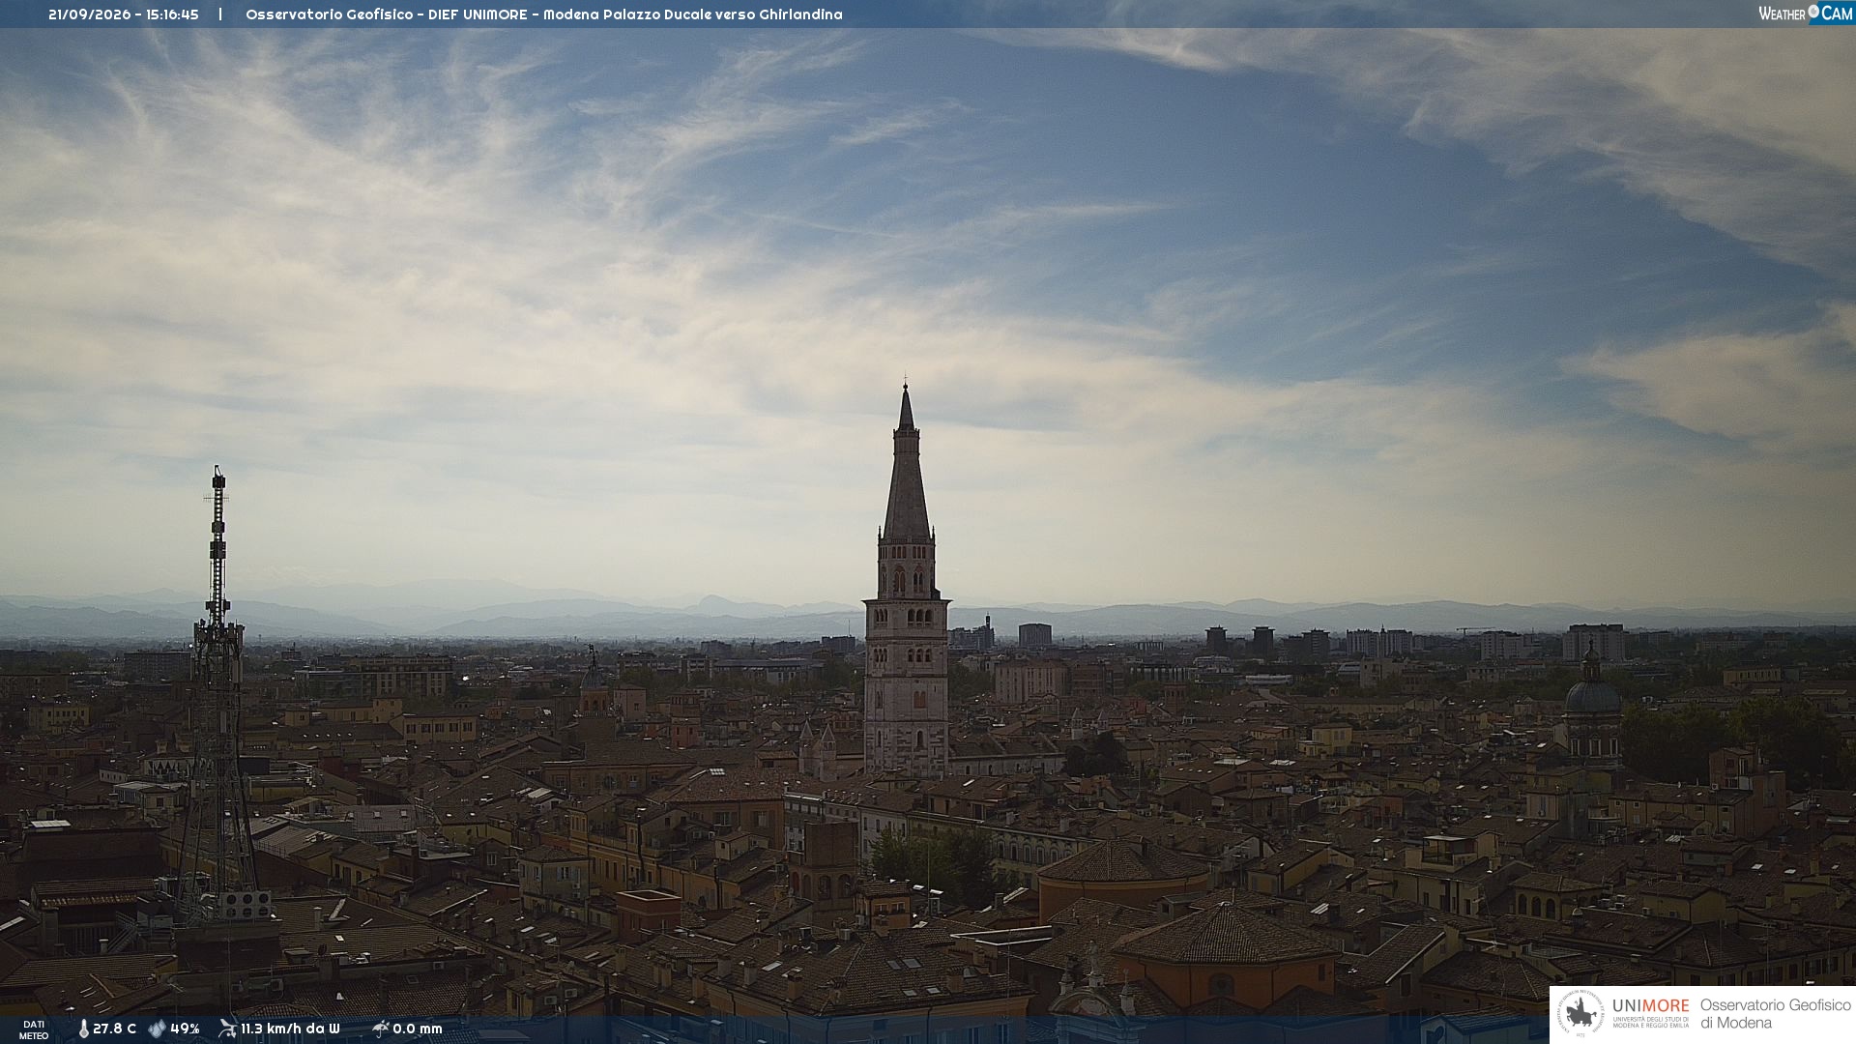Click the Ghirlandina bell tower spire
The image size is (1856, 1044).
tap(906, 464)
